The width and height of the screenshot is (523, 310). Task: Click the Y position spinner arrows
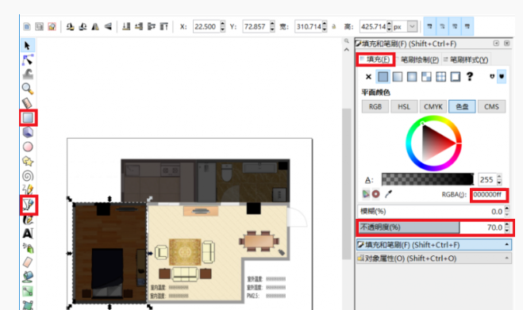pos(272,26)
